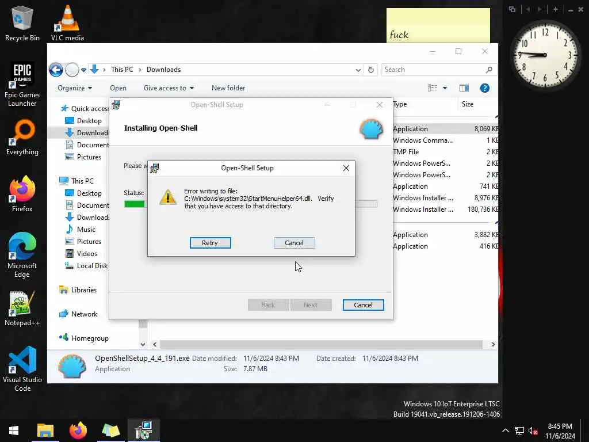Open the Notepad++ desktop shortcut
Viewport: 589px width, 442px height.
[x=22, y=308]
